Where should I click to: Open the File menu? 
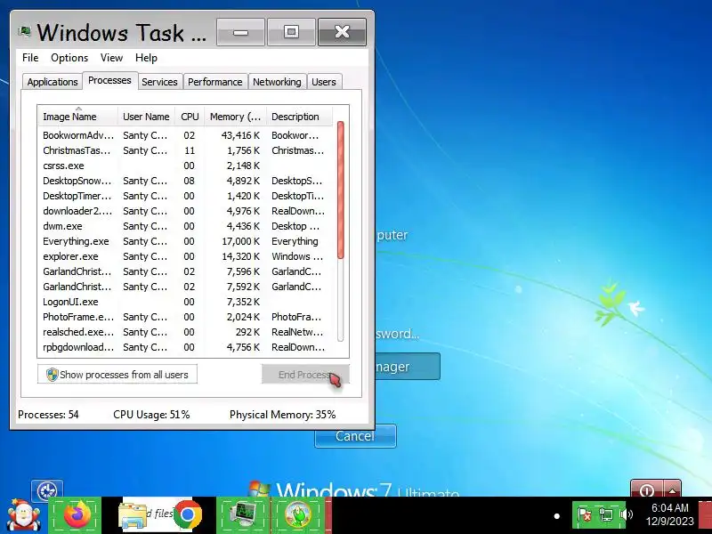coord(30,58)
